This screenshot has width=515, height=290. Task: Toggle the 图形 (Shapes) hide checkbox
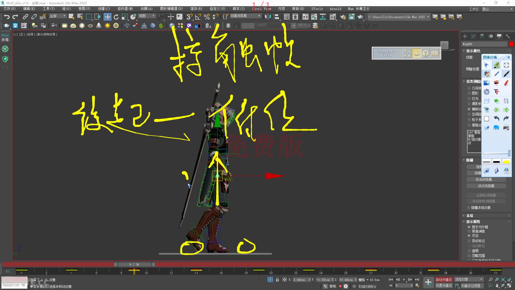coord(469,93)
